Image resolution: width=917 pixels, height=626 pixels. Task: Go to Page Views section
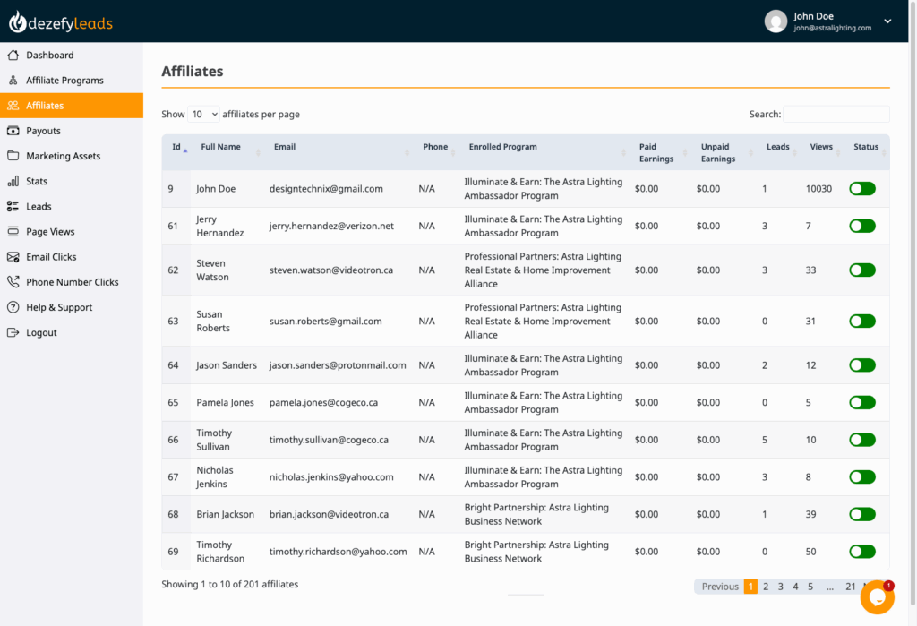[72, 232]
